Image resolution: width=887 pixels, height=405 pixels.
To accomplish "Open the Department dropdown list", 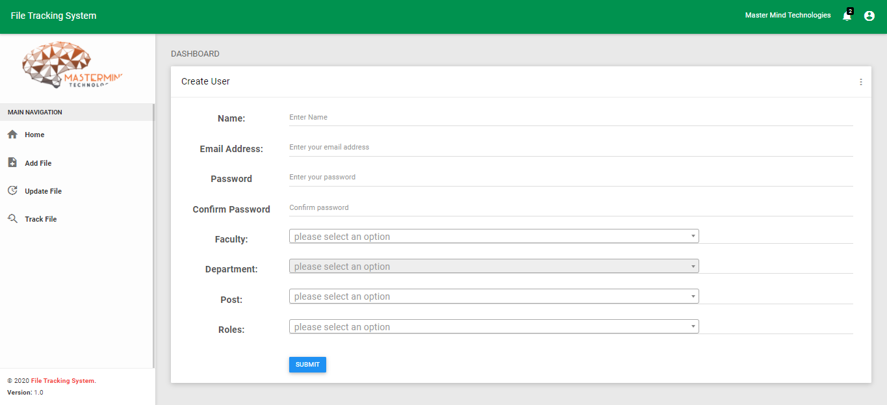I will click(493, 267).
